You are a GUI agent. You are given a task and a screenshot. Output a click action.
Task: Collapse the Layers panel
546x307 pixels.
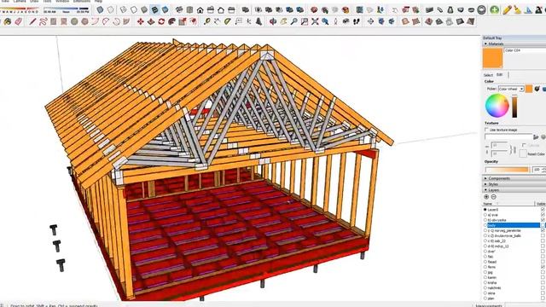tap(485, 190)
